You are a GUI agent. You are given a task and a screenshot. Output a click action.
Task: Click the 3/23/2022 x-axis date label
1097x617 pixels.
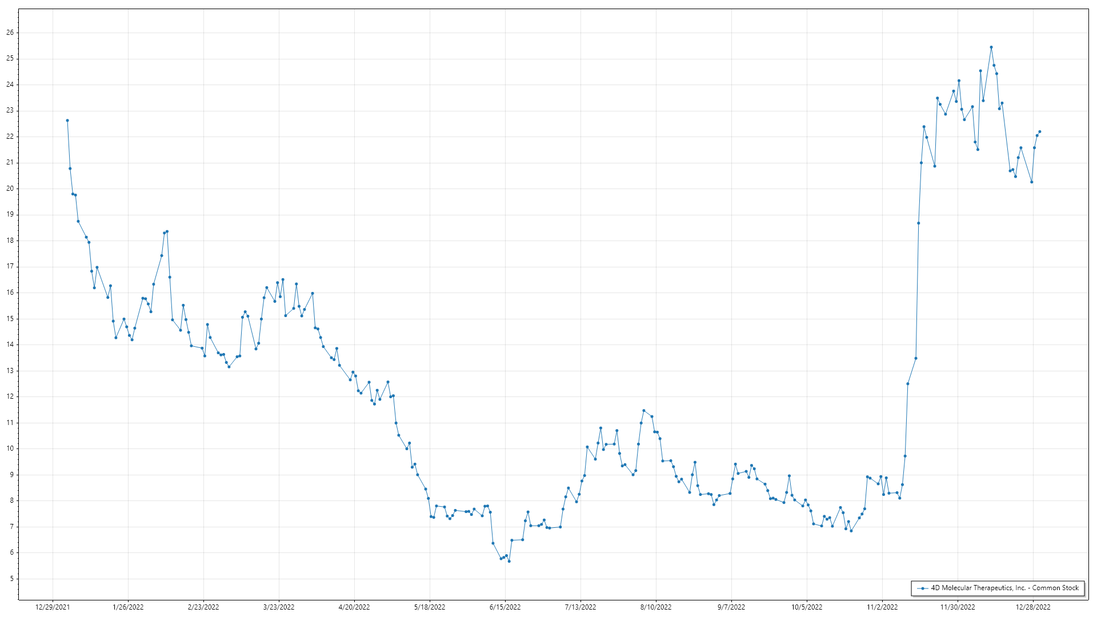point(279,607)
